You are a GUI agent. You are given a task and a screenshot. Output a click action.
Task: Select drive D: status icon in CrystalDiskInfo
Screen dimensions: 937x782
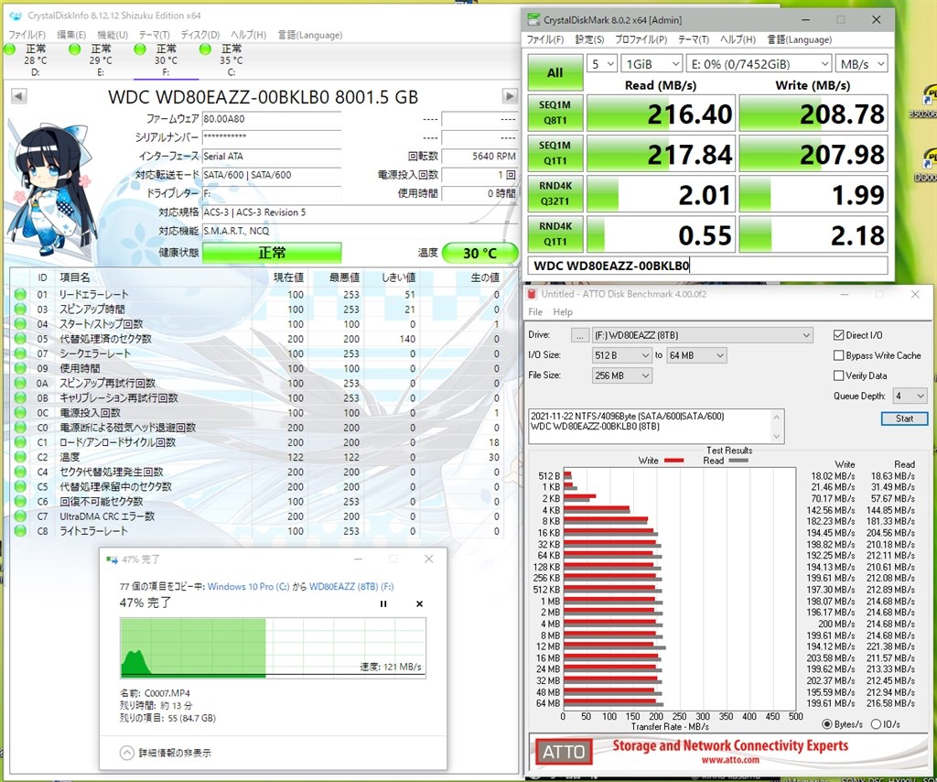pos(9,49)
